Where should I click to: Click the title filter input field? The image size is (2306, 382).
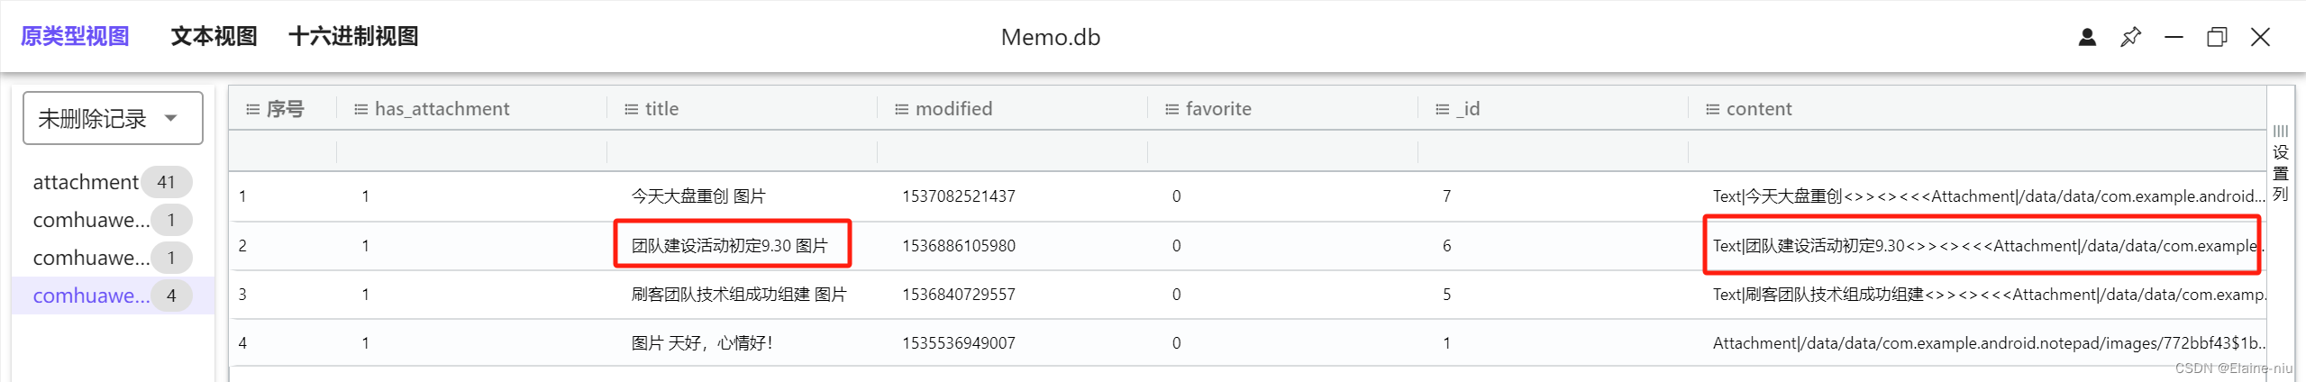pos(741,151)
